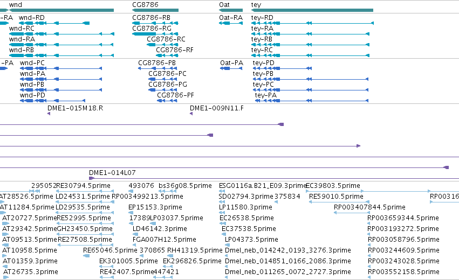
Task: Select EST LD29535.5prime
Action: (x=83, y=207)
